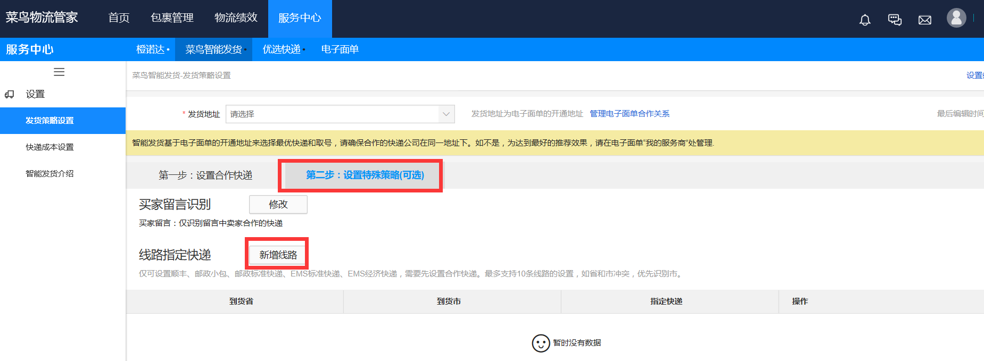Expand the 优选快递 menu dropdown
The height and width of the screenshot is (361, 984).
(x=284, y=49)
